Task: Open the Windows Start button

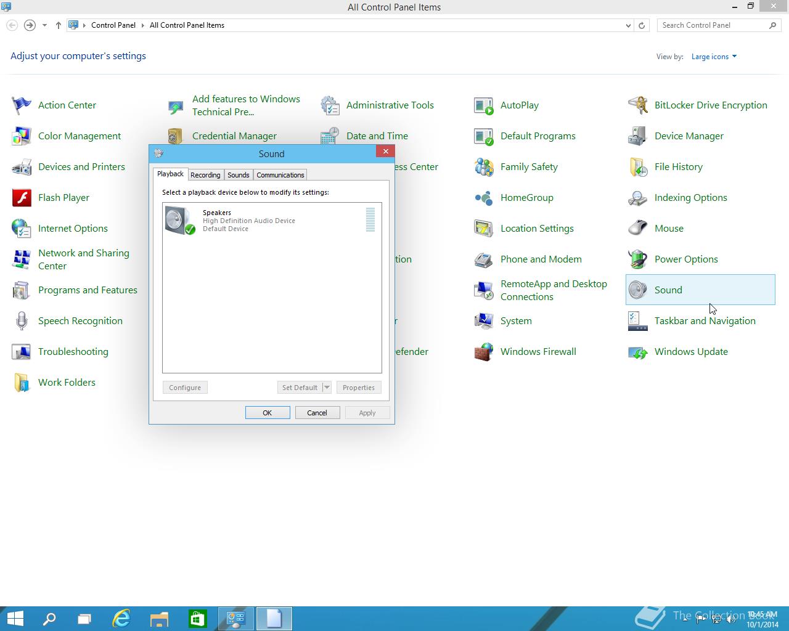Action: [x=15, y=619]
